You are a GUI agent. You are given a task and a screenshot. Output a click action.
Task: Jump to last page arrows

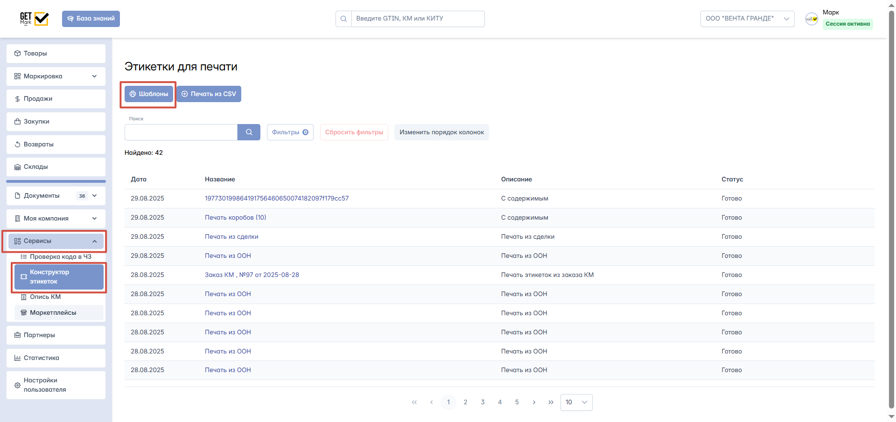551,402
